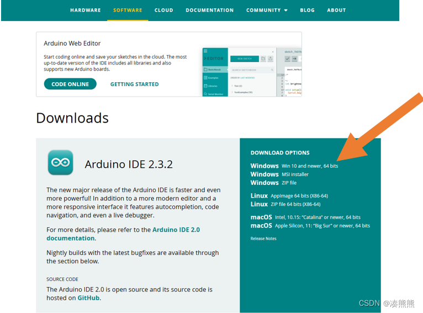This screenshot has height=313, width=423.
Task: Open the Arduino Web Editor preview thumbnail
Action: tap(252, 72)
